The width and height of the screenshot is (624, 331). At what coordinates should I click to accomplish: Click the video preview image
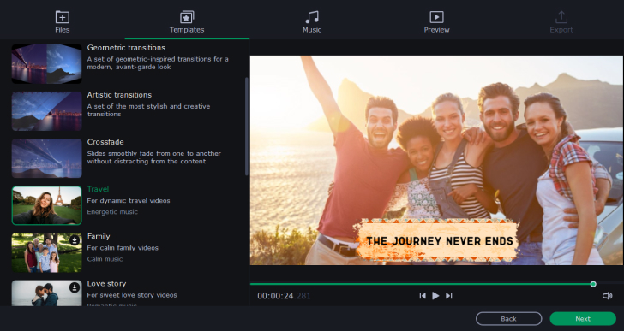436,160
